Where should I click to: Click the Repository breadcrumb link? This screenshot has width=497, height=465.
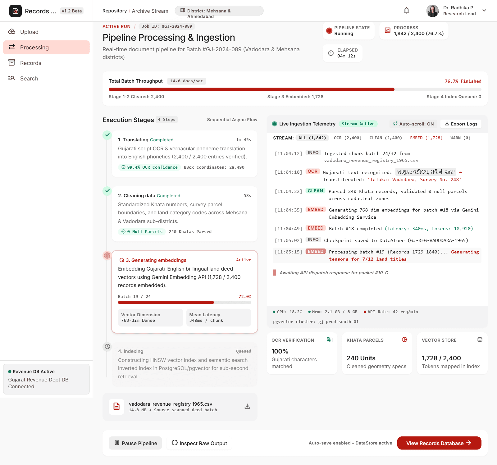coord(115,11)
